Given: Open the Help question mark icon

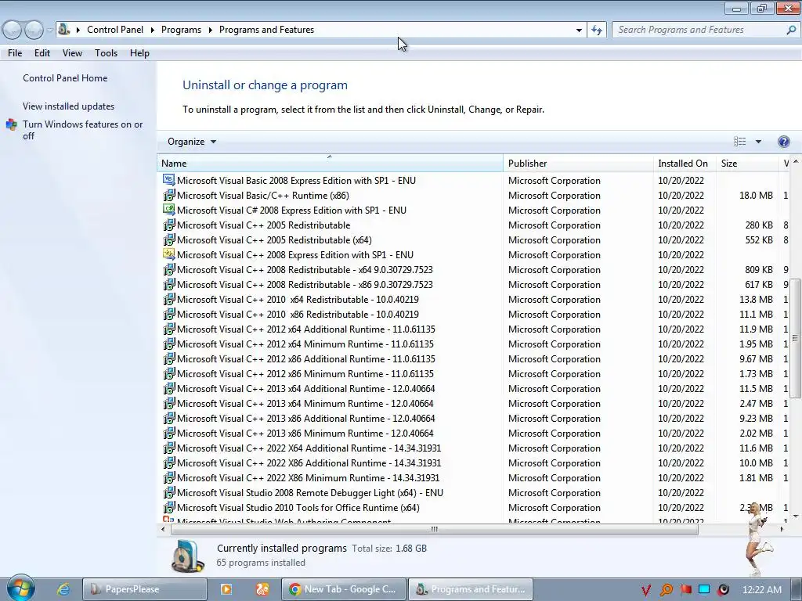Looking at the screenshot, I should (x=783, y=142).
